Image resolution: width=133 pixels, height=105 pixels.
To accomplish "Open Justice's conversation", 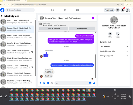I will 17,67.
